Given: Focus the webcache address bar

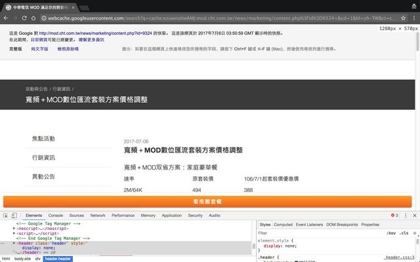Looking at the screenshot, I should [x=220, y=18].
